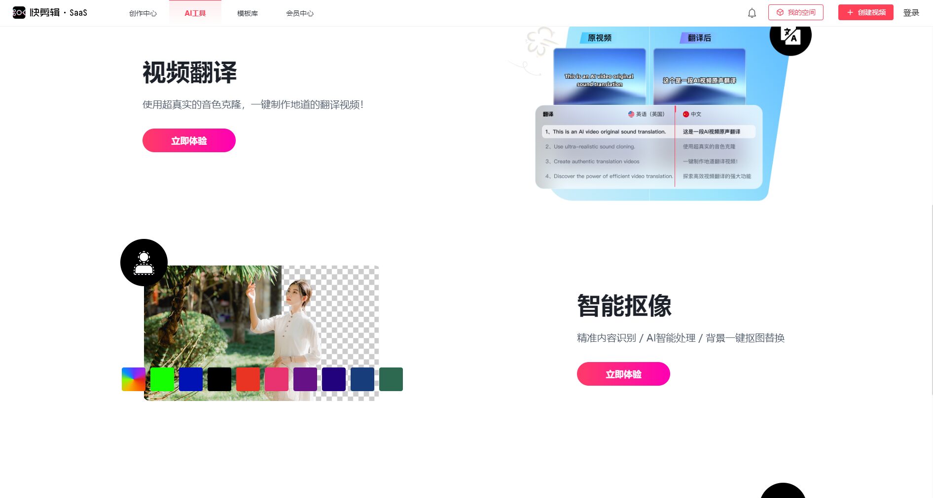The width and height of the screenshot is (933, 498).
Task: Pick the dark indigo color swatch
Action: tap(334, 379)
